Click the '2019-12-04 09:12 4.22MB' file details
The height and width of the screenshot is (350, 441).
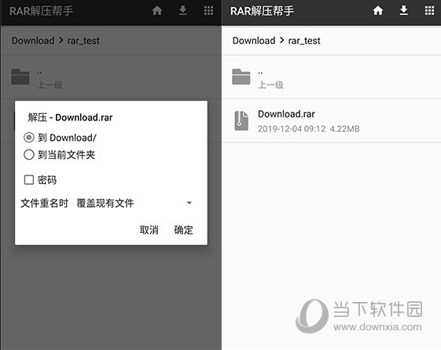[308, 129]
